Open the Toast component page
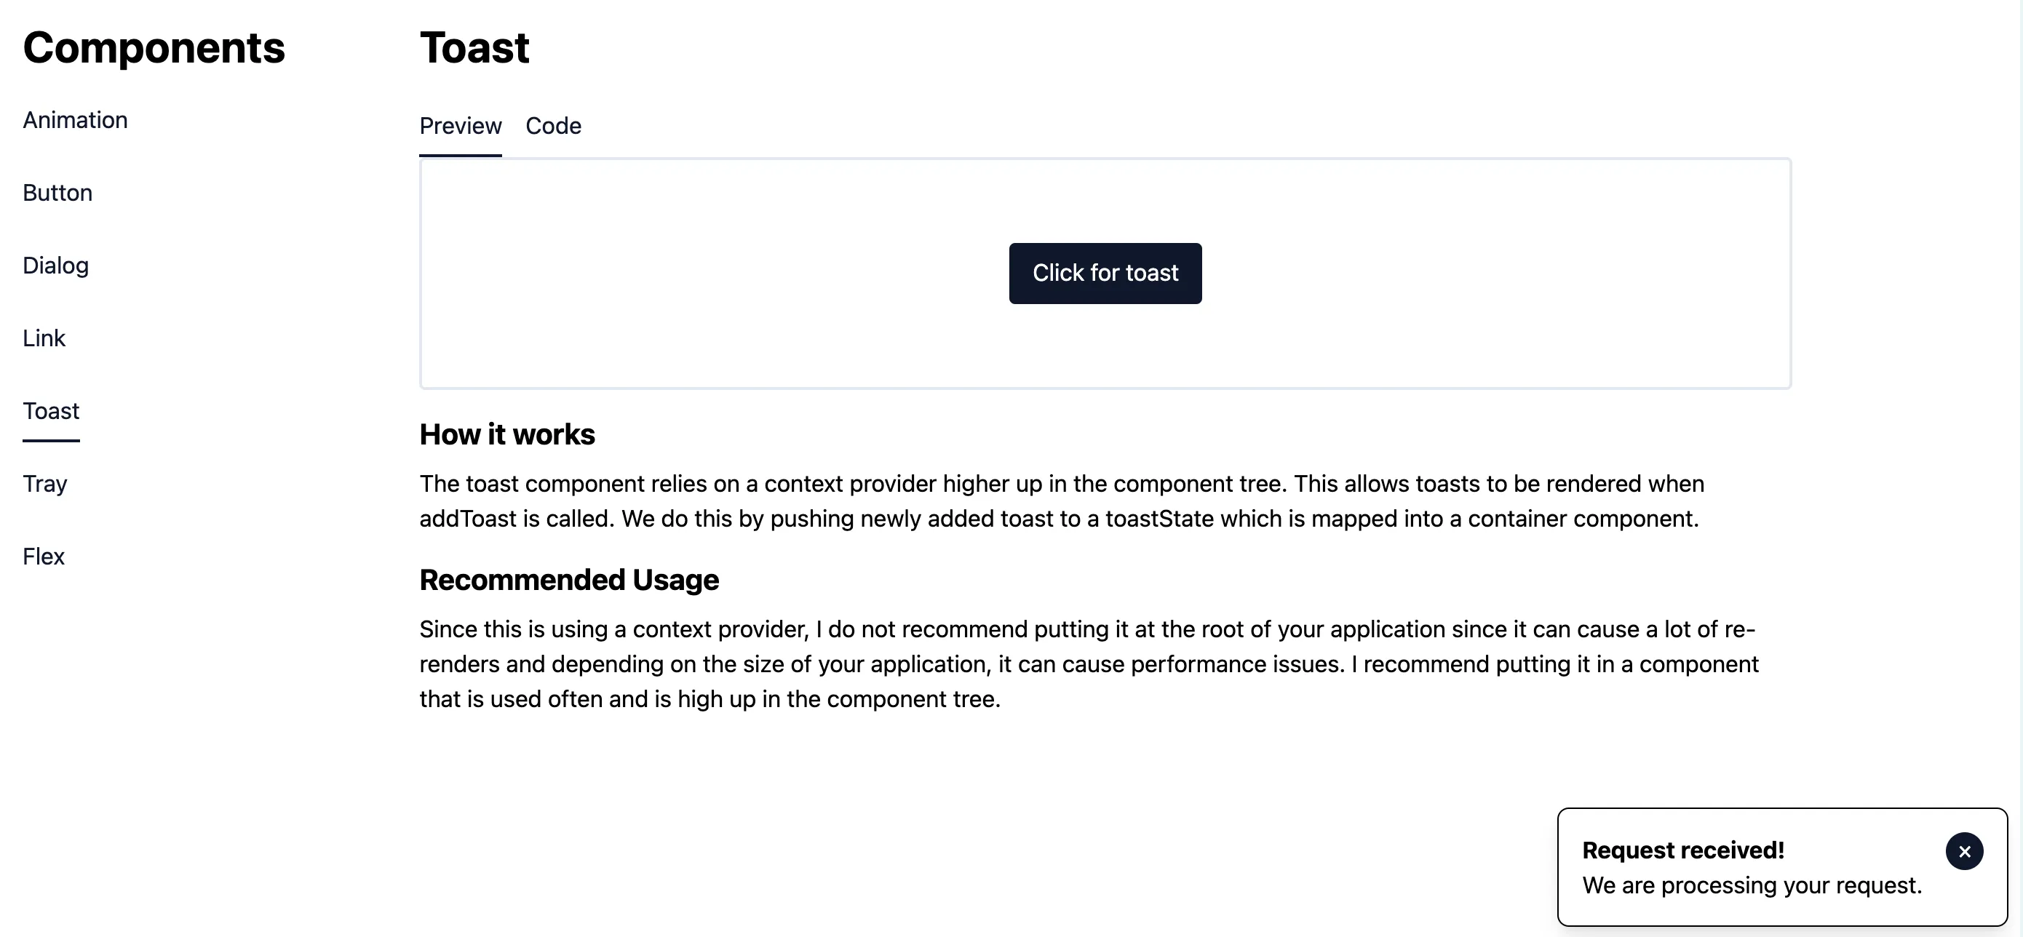Viewport: 2023px width, 937px height. (x=50, y=410)
